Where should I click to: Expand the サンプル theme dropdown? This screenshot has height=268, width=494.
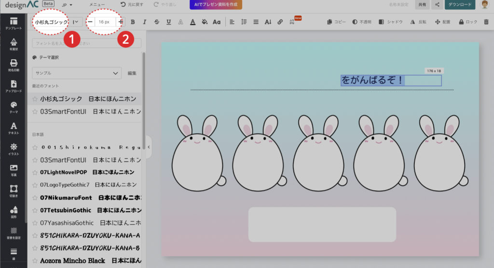tap(77, 73)
